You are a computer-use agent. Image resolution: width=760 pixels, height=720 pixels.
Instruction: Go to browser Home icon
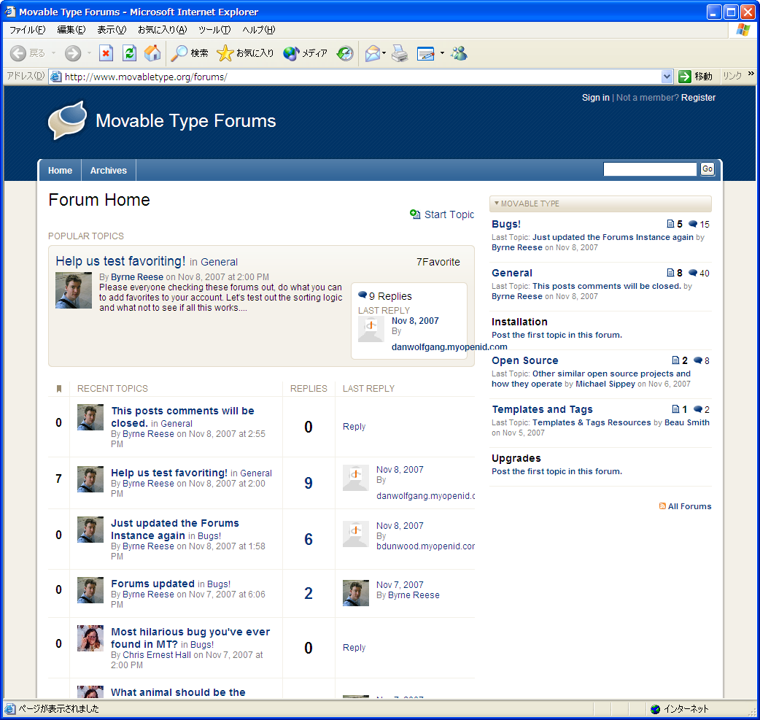pyautogui.click(x=152, y=53)
